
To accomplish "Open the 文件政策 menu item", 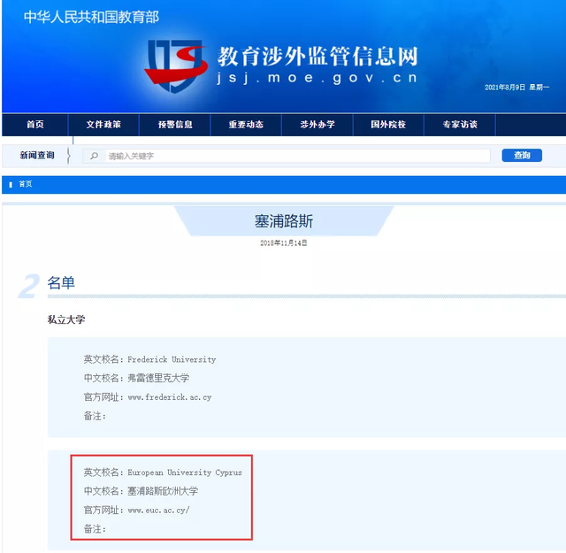I will click(103, 125).
